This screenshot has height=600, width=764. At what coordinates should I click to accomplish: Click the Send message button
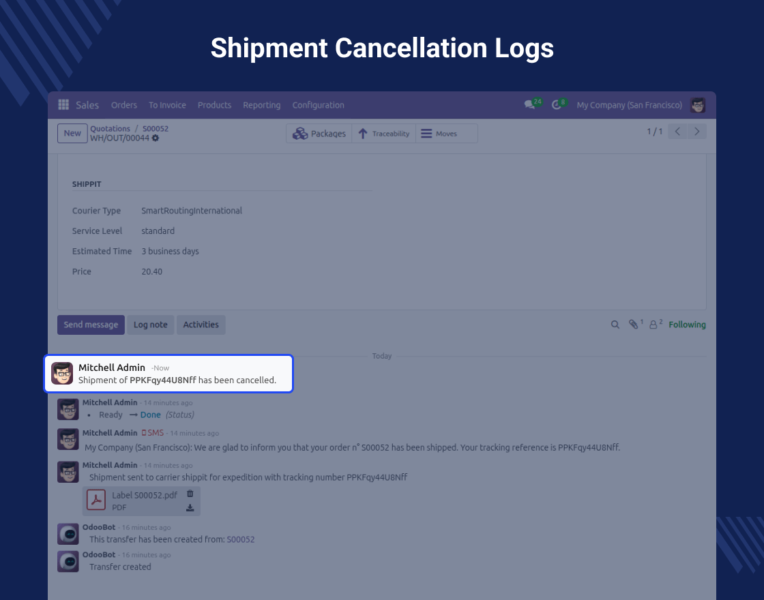(x=91, y=325)
